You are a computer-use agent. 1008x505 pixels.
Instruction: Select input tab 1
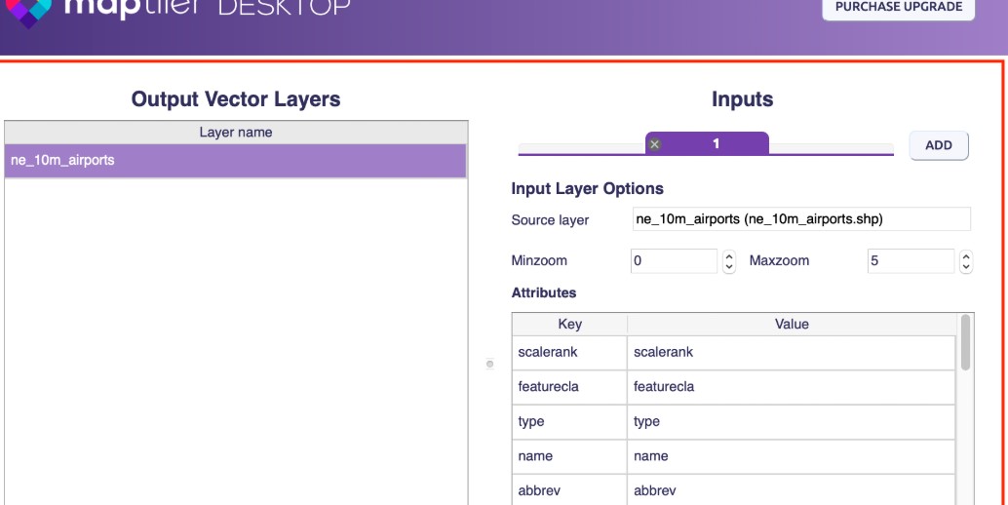click(707, 143)
